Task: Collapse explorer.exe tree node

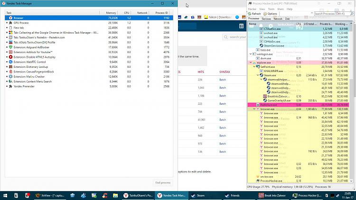Action: click(x=251, y=63)
